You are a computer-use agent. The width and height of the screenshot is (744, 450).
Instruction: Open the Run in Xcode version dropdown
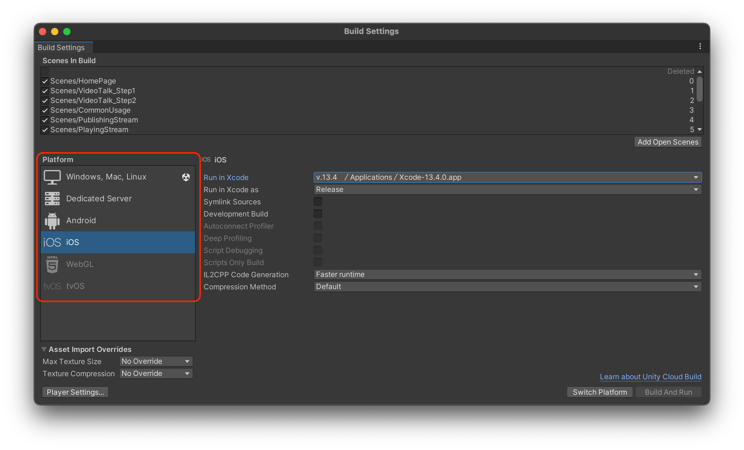(507, 177)
